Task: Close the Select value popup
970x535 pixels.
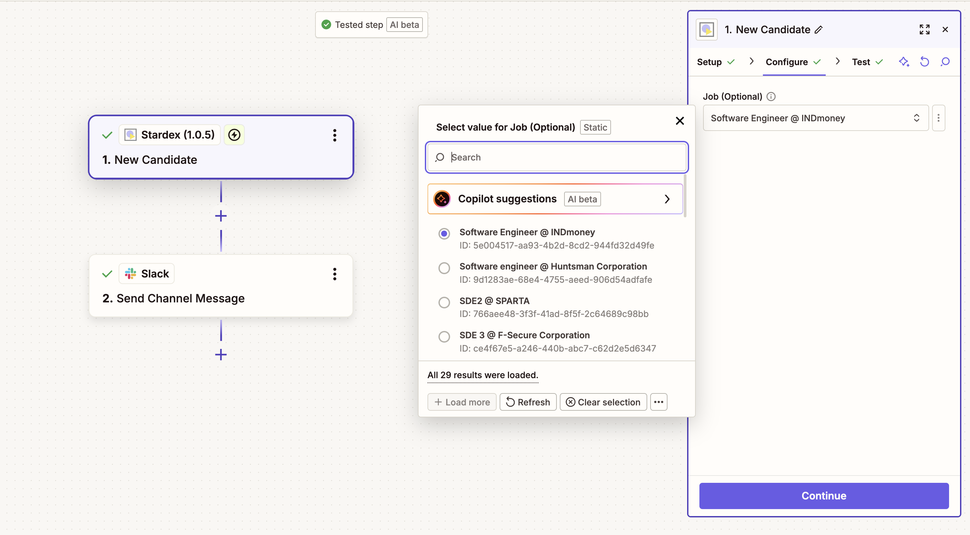Action: click(x=680, y=121)
